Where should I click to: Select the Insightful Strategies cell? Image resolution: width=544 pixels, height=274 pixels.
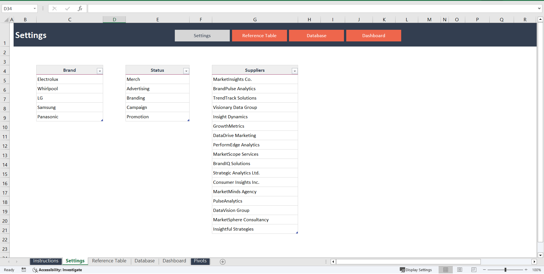tap(255, 229)
